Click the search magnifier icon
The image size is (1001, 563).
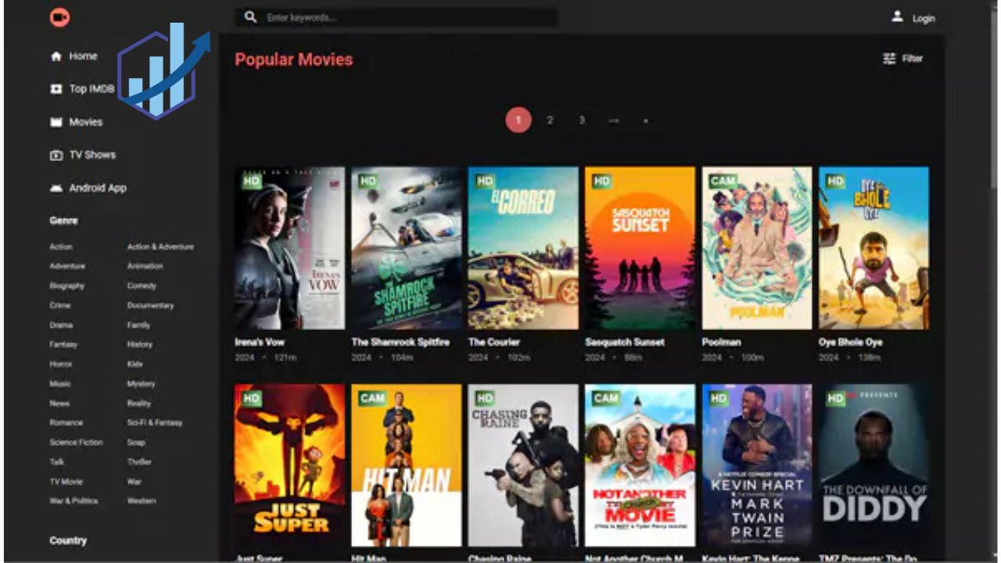250,17
